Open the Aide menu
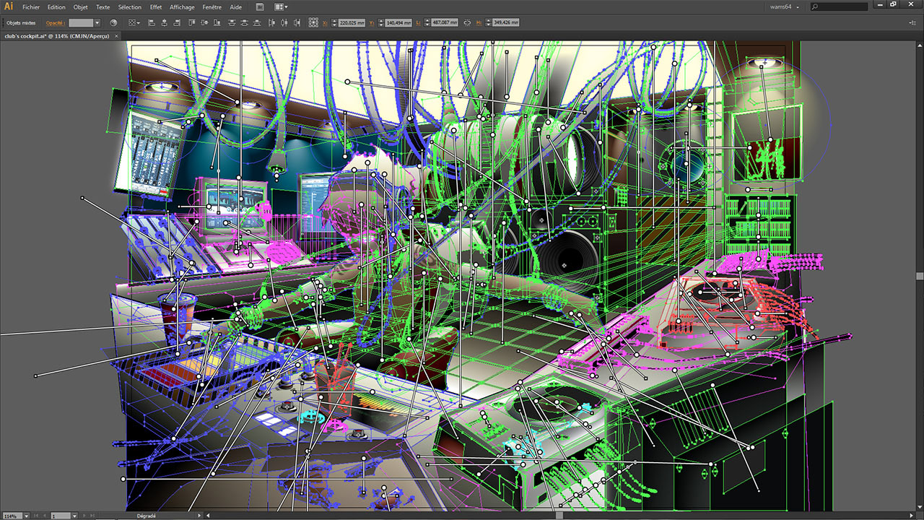 pos(236,7)
